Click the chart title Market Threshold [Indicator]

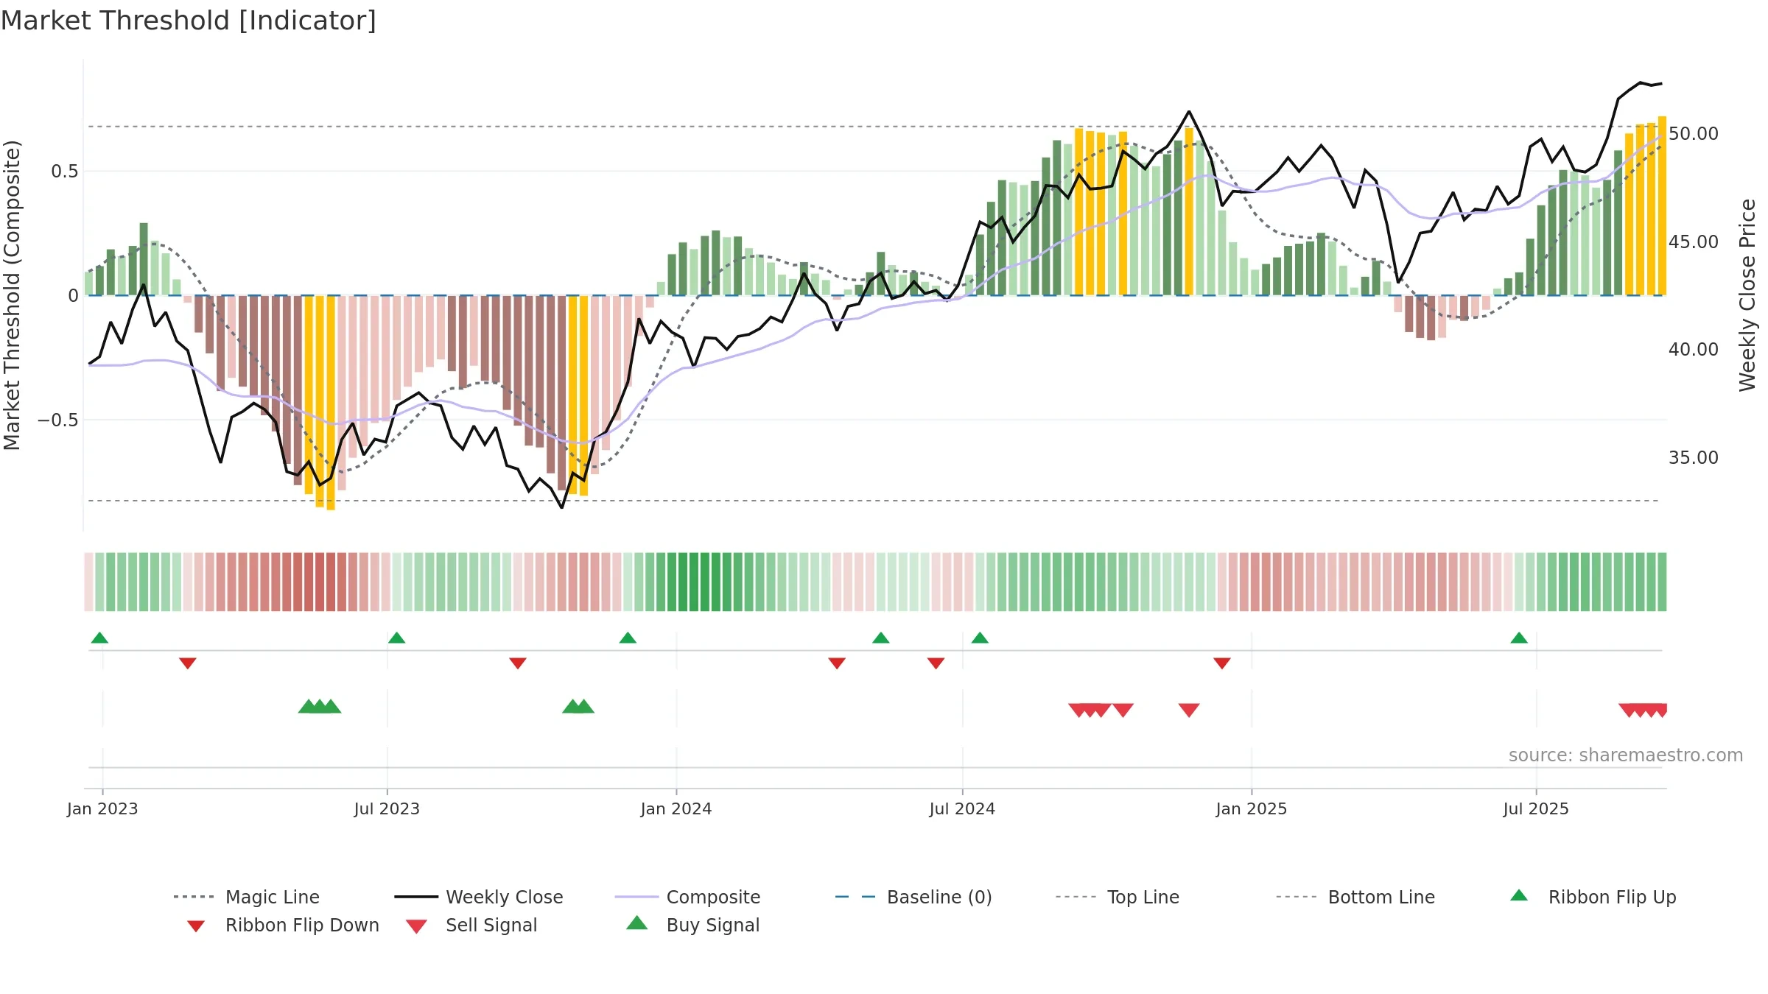click(189, 21)
